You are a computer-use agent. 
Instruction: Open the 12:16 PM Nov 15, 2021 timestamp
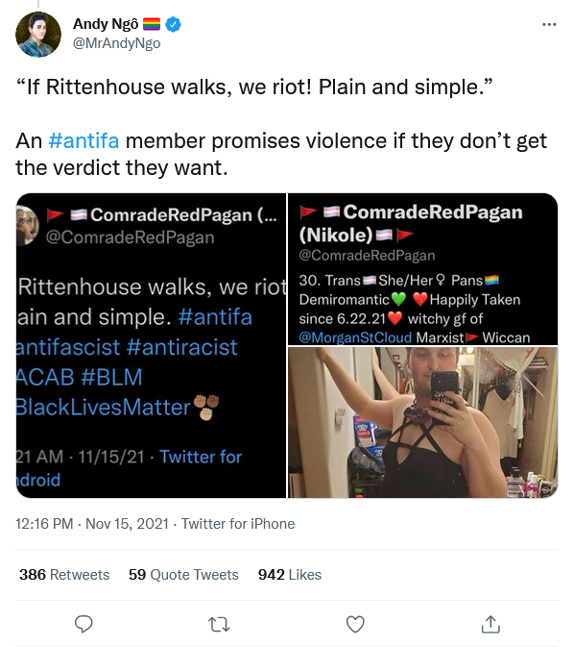coord(92,524)
